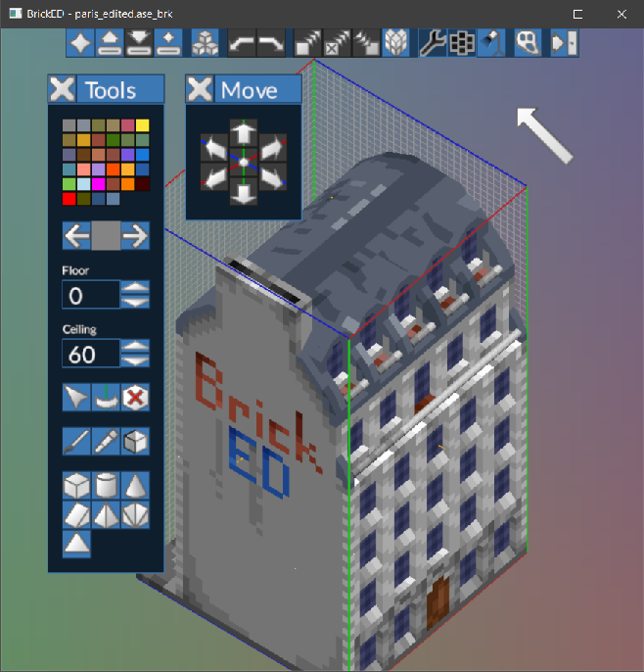Decrease the Ceiling value with down stepper

pos(135,360)
